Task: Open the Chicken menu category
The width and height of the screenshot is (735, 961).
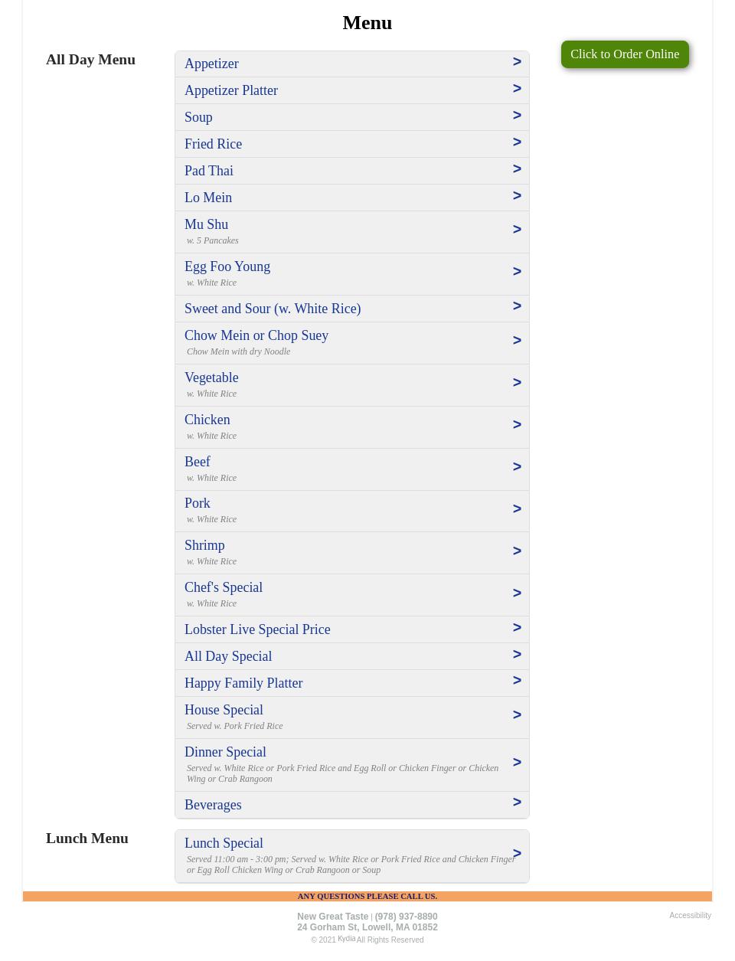Action: coord(352,425)
